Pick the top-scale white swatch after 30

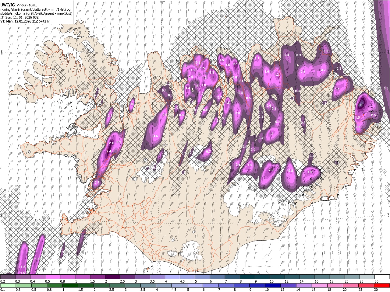pyautogui.click(x=382, y=277)
